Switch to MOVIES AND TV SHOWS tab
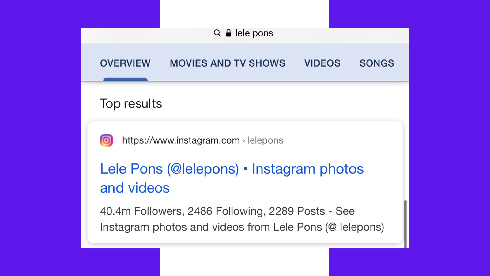Image resolution: width=490 pixels, height=276 pixels. coord(227,63)
